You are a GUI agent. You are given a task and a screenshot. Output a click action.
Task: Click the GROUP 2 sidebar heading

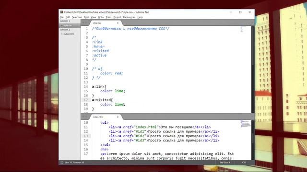[65, 30]
